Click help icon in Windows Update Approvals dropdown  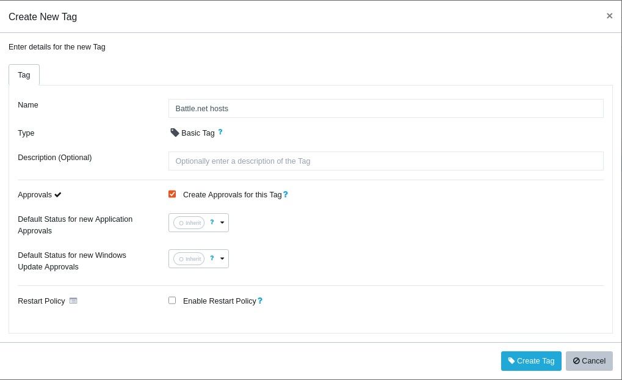(212, 258)
